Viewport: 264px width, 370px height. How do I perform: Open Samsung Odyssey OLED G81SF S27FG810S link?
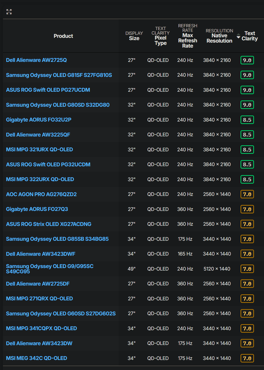tap(59, 75)
